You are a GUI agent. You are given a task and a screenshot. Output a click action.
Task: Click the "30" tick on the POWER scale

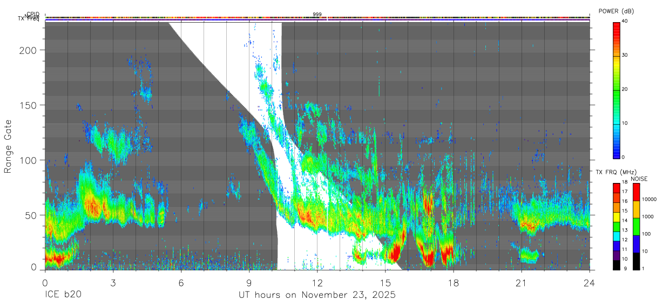tap(625, 56)
